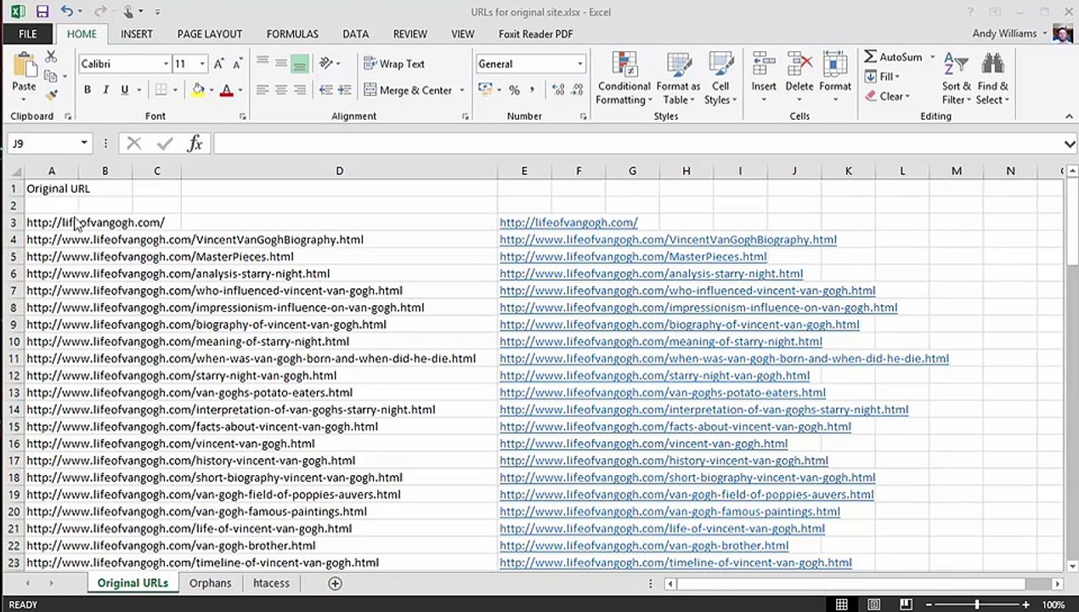Click the Align Left icon
1079x612 pixels.
click(x=263, y=90)
